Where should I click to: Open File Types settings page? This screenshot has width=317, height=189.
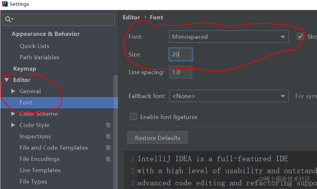[x=34, y=182]
